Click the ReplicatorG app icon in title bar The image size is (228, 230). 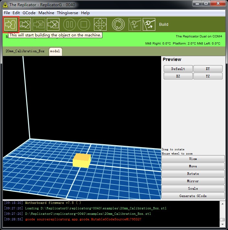click(x=5, y=5)
